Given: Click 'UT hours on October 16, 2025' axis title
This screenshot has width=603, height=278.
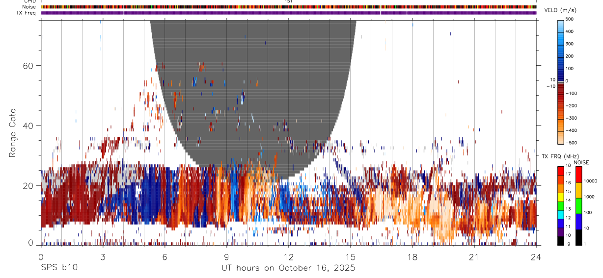Looking at the screenshot, I should coord(289,268).
